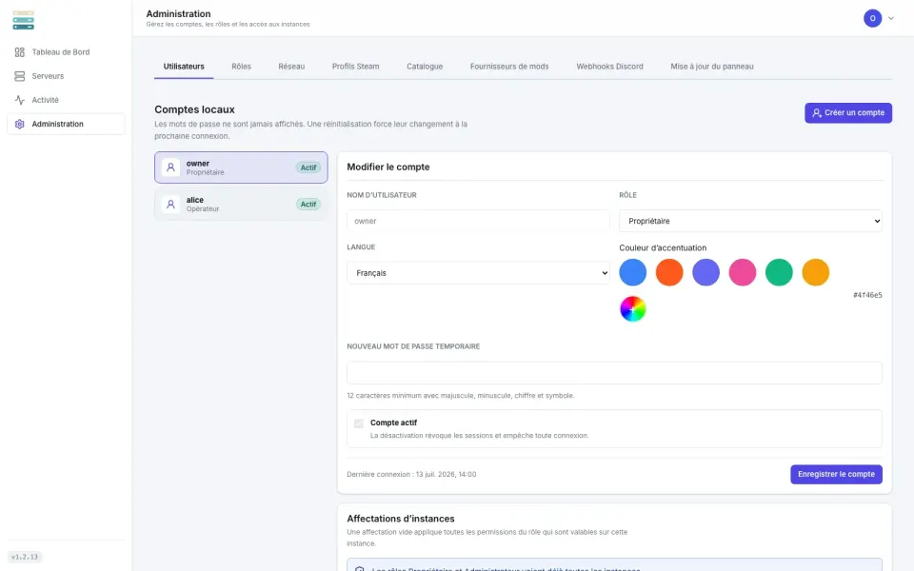914x571 pixels.
Task: Click the Actif badge on alice
Action: point(308,205)
